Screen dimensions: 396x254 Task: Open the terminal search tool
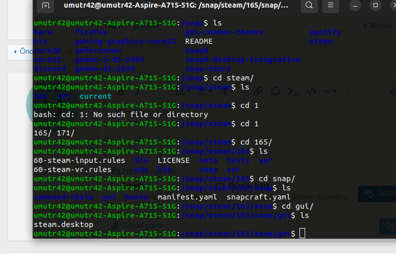[x=309, y=5]
